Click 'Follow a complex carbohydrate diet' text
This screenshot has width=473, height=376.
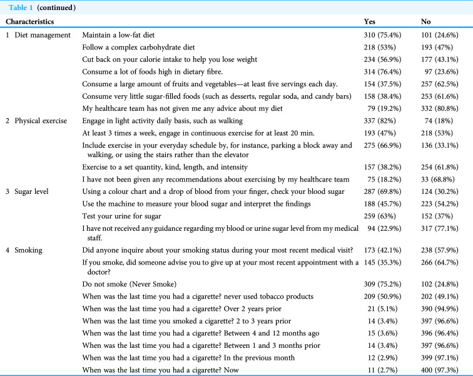138,48
